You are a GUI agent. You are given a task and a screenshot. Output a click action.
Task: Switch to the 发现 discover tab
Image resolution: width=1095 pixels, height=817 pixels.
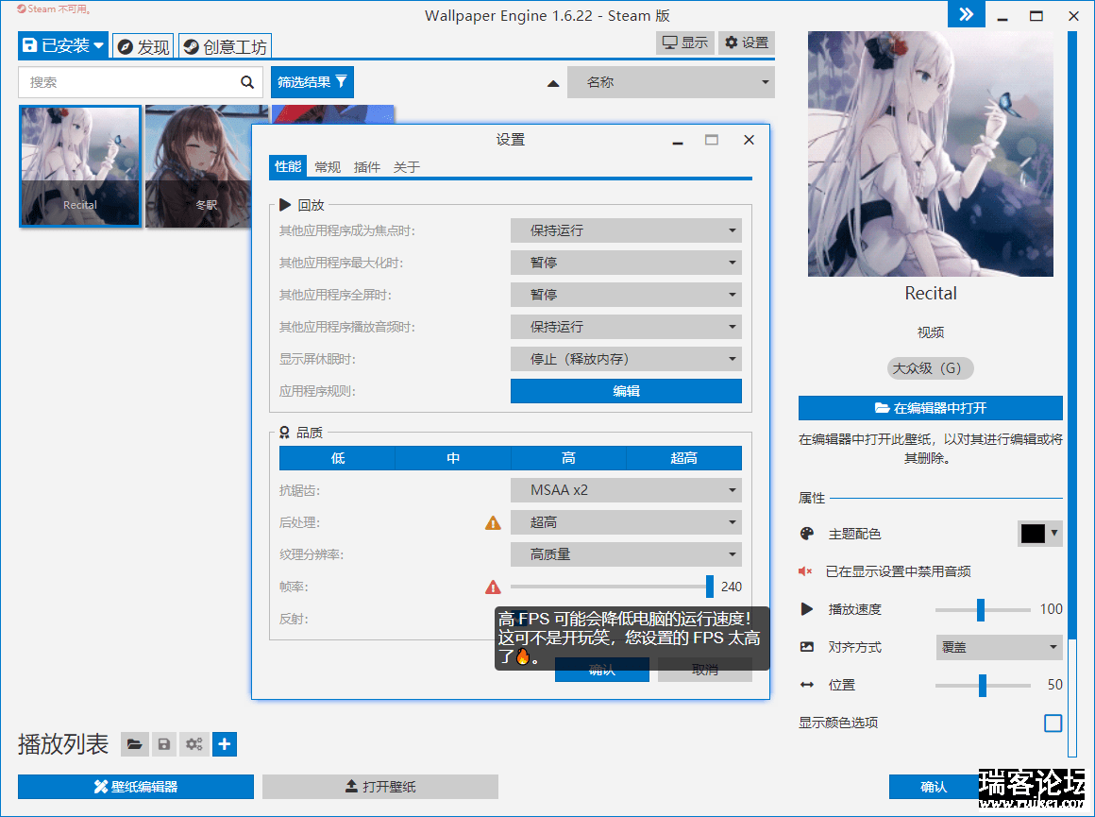point(143,47)
